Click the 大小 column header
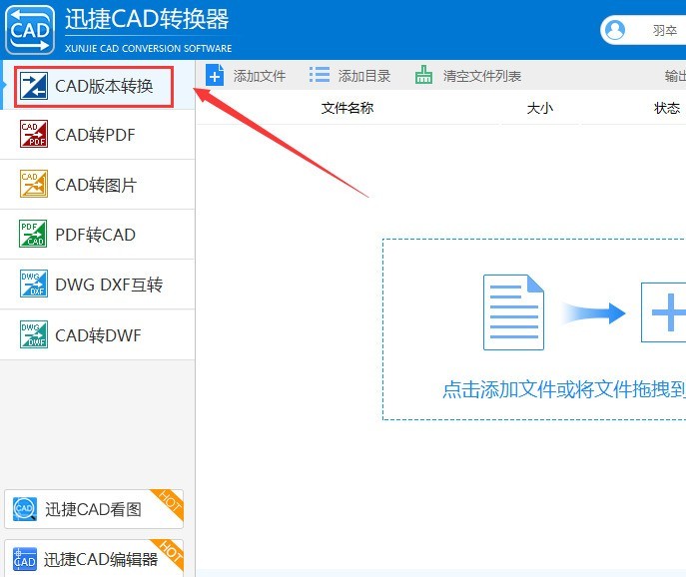Screen dimensions: 686x577 [539, 108]
